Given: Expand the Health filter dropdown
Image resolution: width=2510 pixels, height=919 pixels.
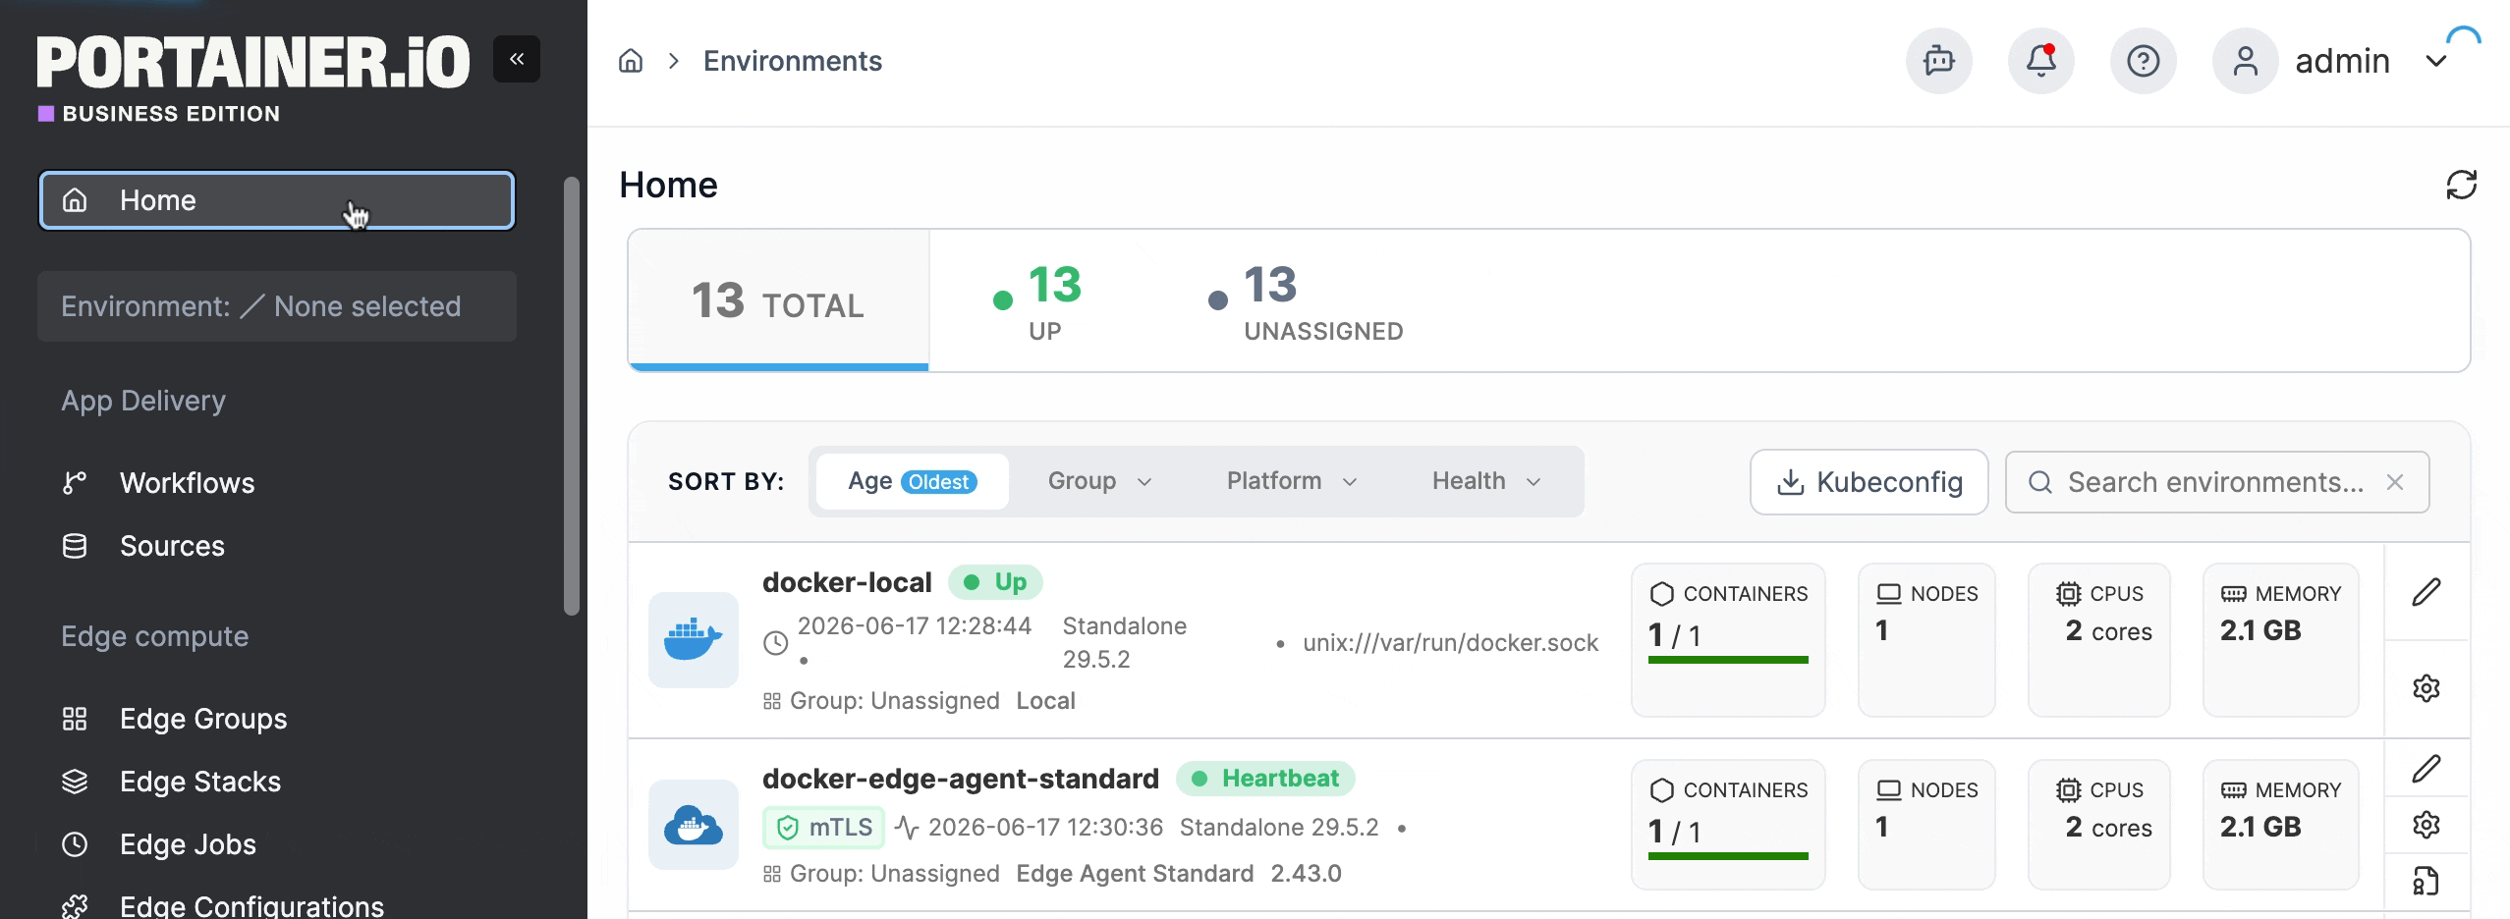Looking at the screenshot, I should 1486,481.
